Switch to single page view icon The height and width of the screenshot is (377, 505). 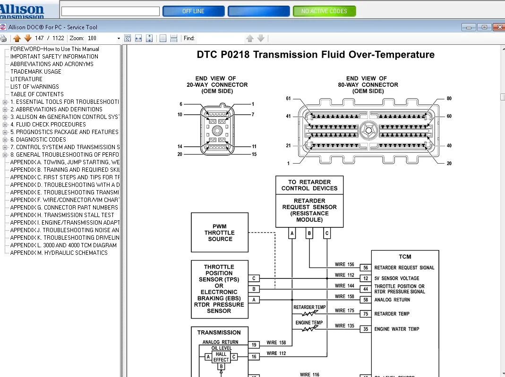pyautogui.click(x=163, y=38)
